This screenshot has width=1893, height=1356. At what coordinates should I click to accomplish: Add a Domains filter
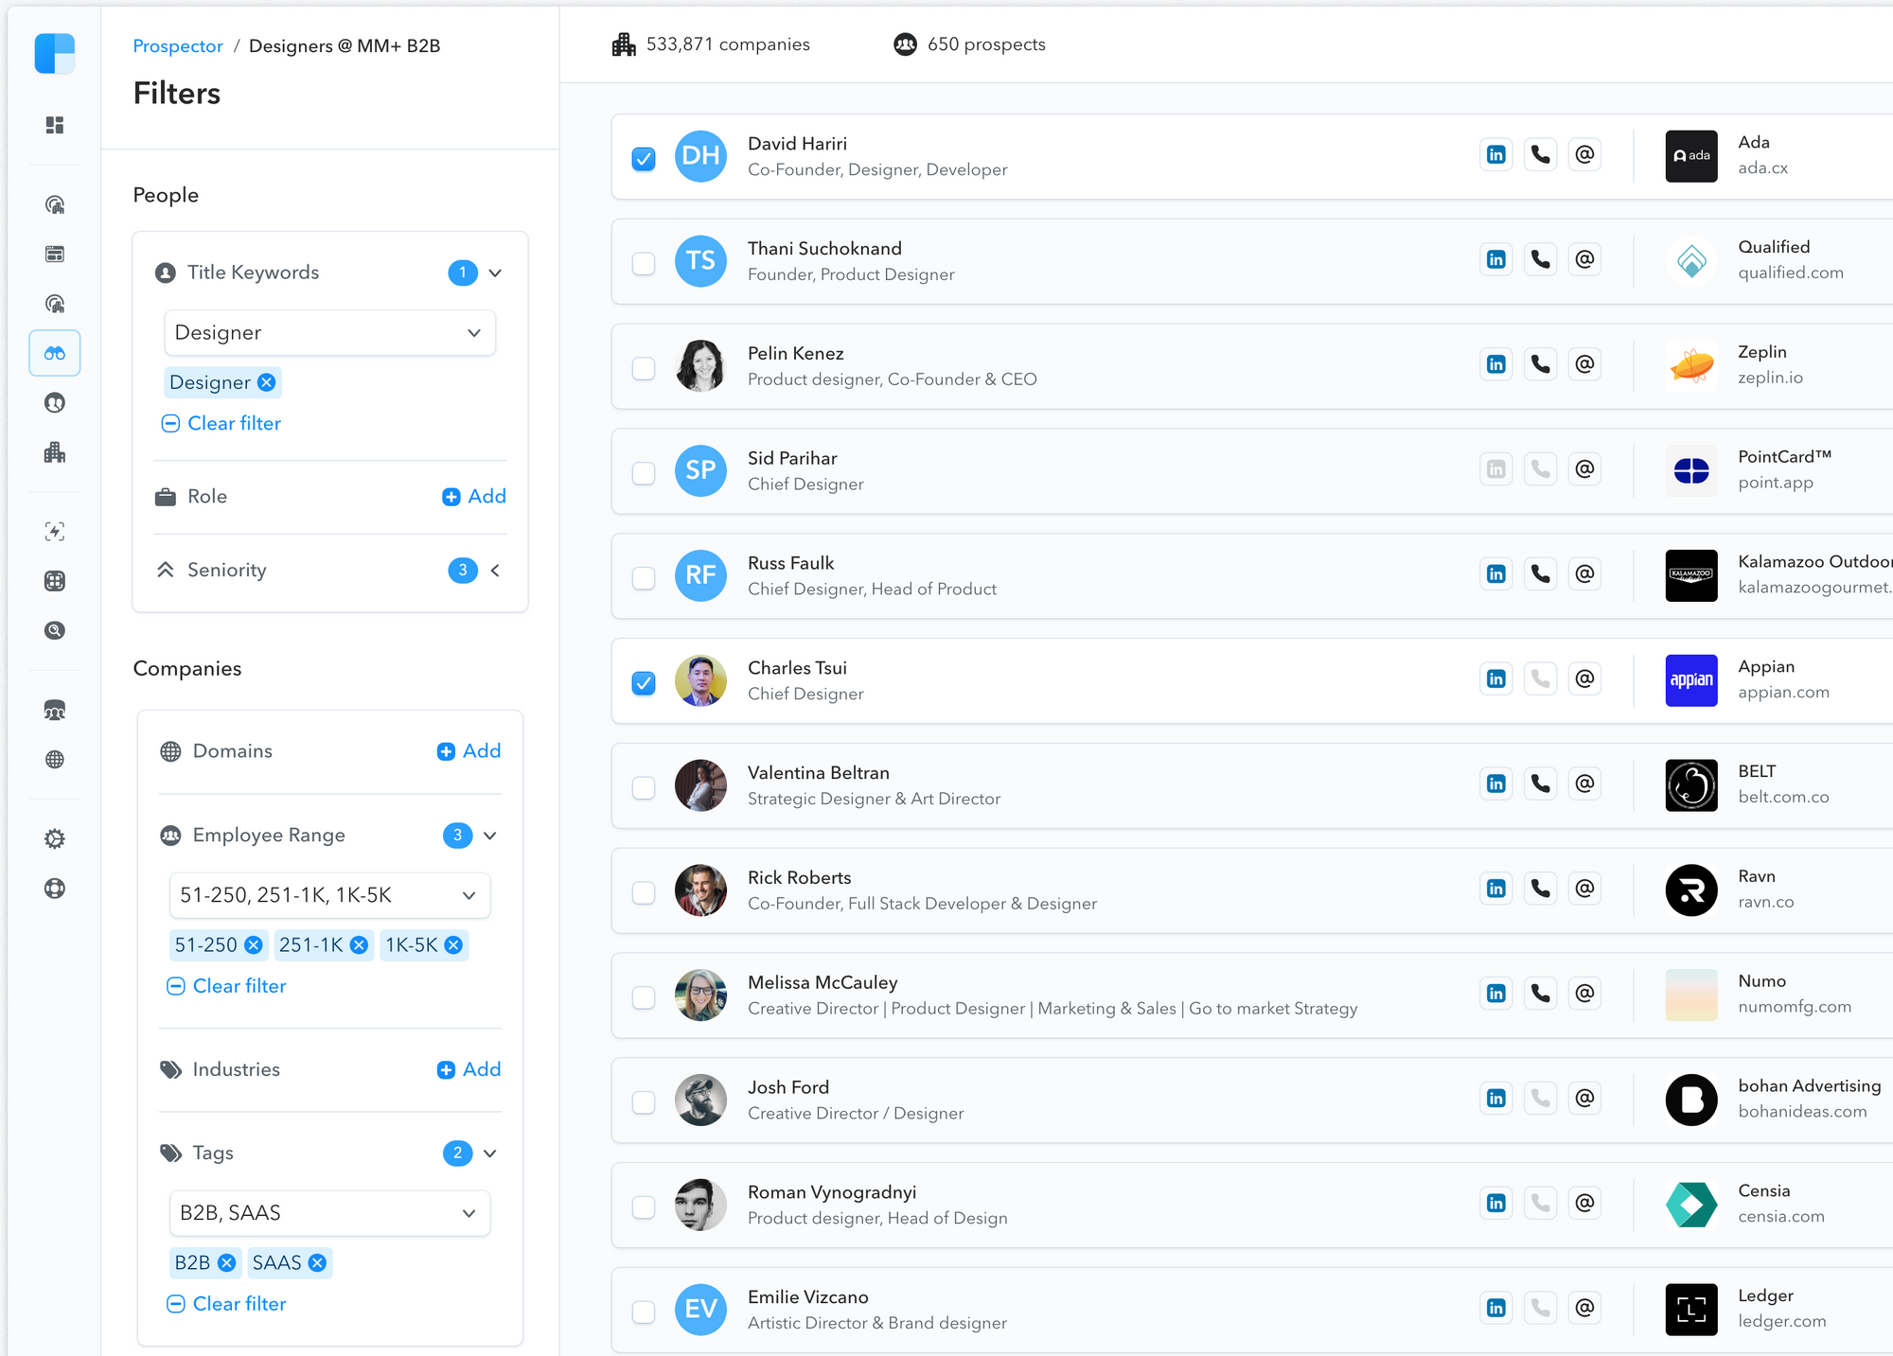[469, 751]
